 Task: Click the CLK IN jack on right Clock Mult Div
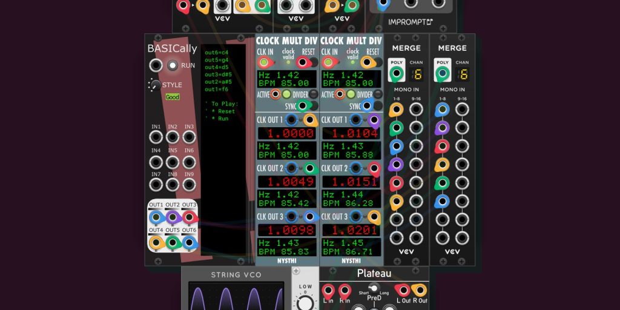point(328,62)
